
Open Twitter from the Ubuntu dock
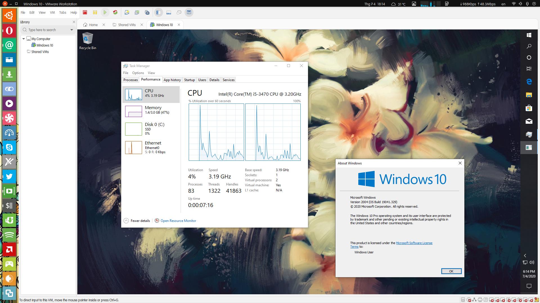click(x=9, y=176)
